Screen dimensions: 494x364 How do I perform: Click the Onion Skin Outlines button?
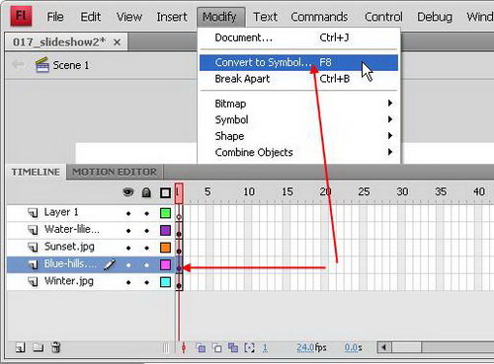[x=217, y=347]
